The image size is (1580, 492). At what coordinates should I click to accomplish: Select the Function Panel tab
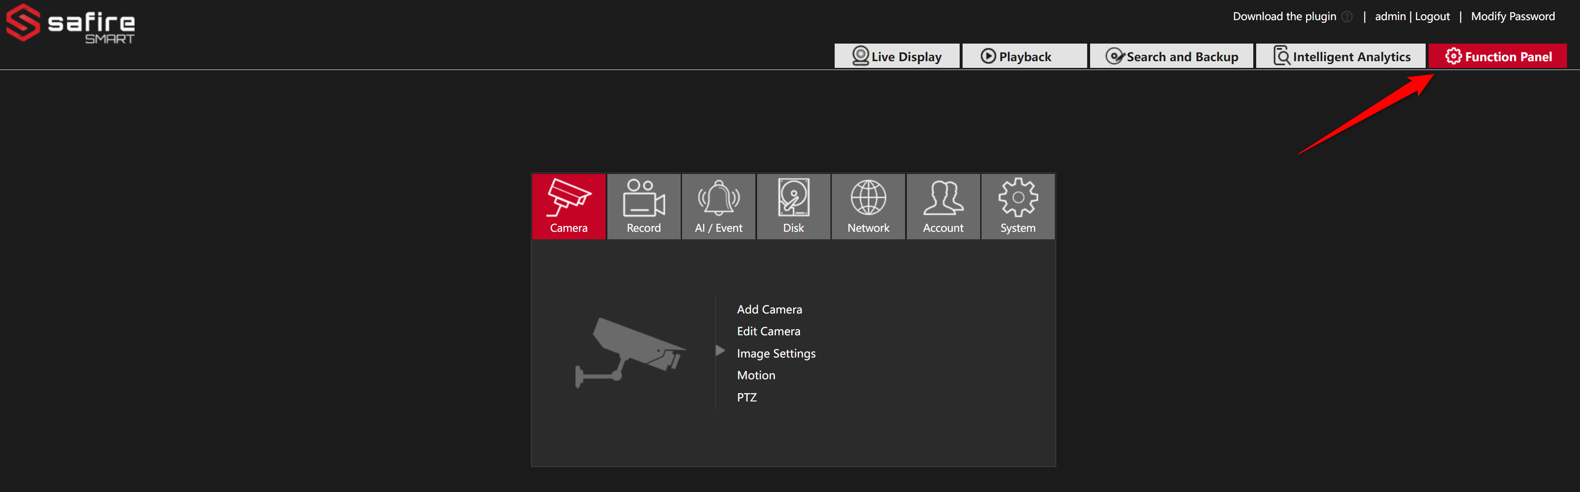(1498, 57)
